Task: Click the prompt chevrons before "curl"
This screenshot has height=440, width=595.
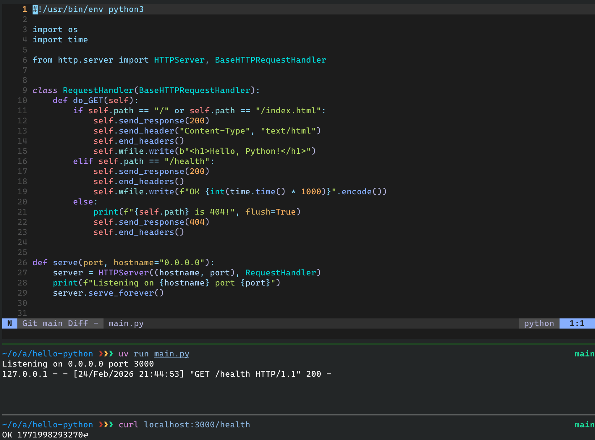Action: point(106,425)
